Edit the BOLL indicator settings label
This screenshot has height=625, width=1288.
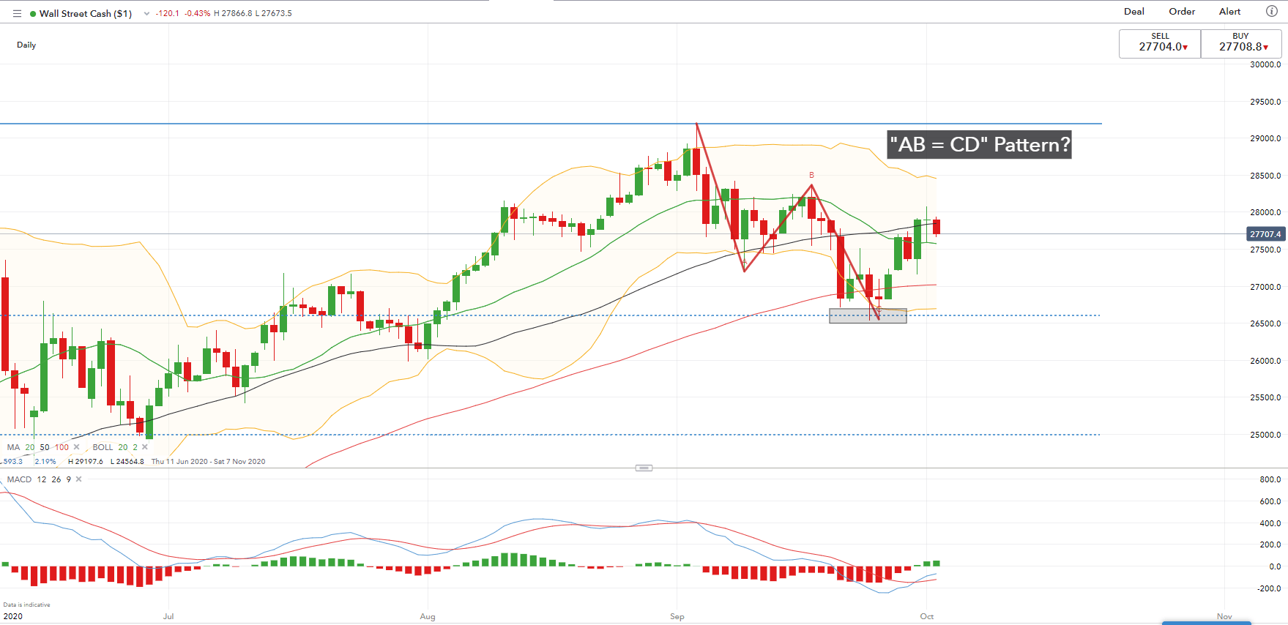coord(103,447)
